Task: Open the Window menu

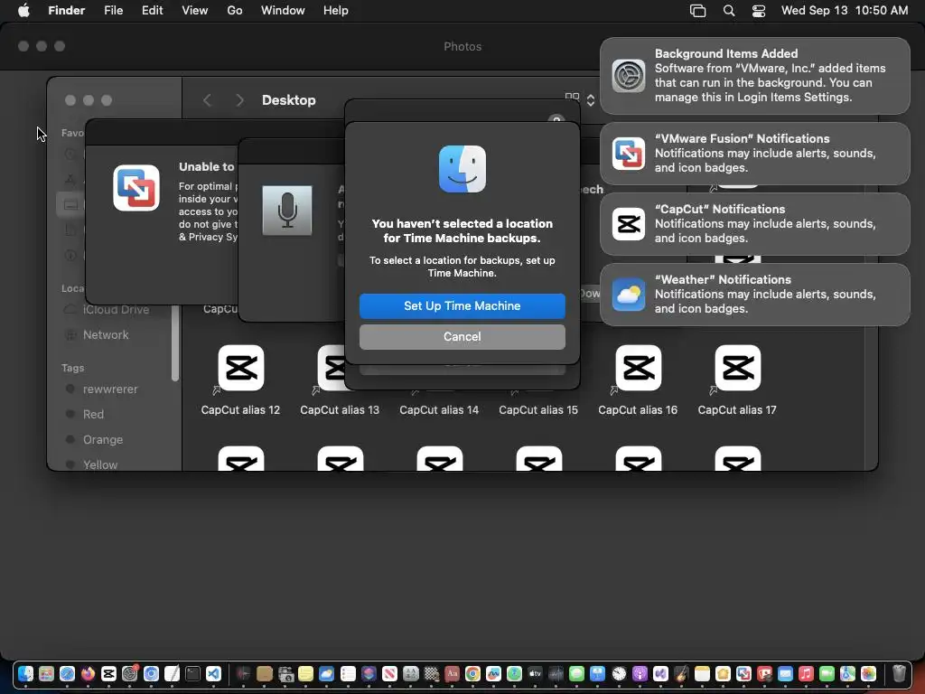Action: point(283,11)
